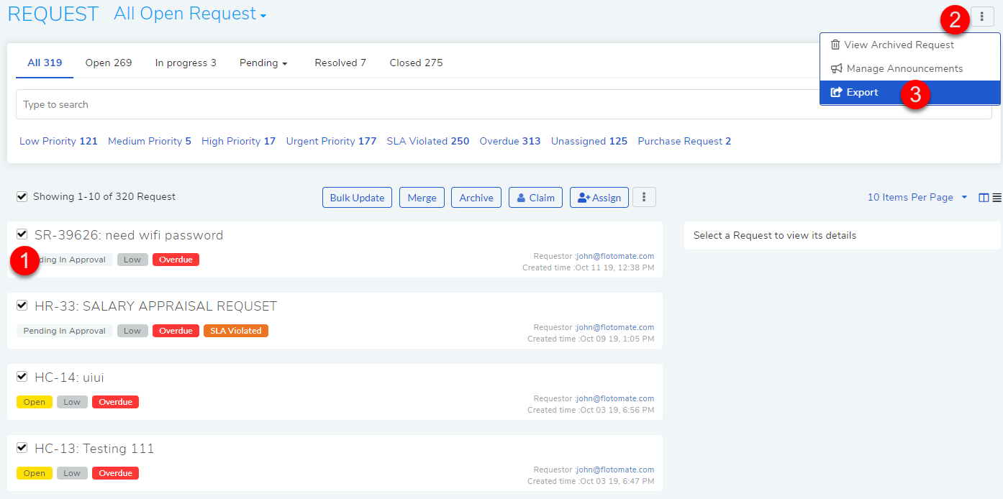Uncheck the HR-33 request checkbox

click(22, 305)
